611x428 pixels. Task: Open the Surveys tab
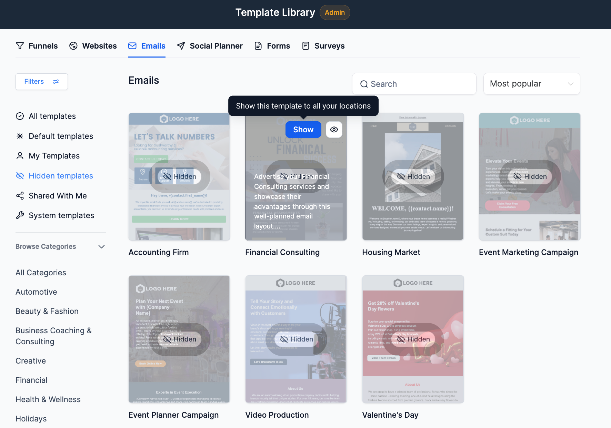(323, 46)
